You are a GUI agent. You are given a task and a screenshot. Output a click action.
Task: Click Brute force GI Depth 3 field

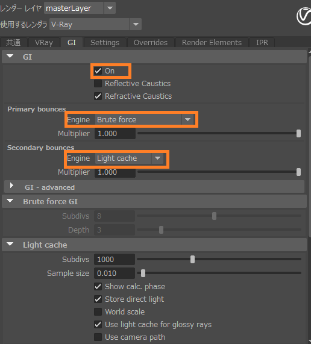tap(115, 230)
